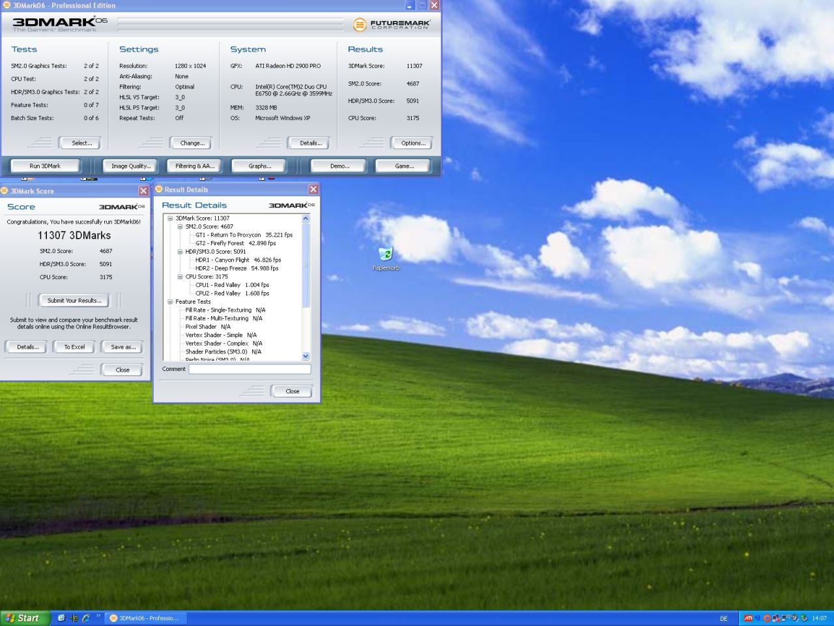Click the 11307 3DMarks score text
Image resolution: width=834 pixels, height=626 pixels.
point(74,235)
